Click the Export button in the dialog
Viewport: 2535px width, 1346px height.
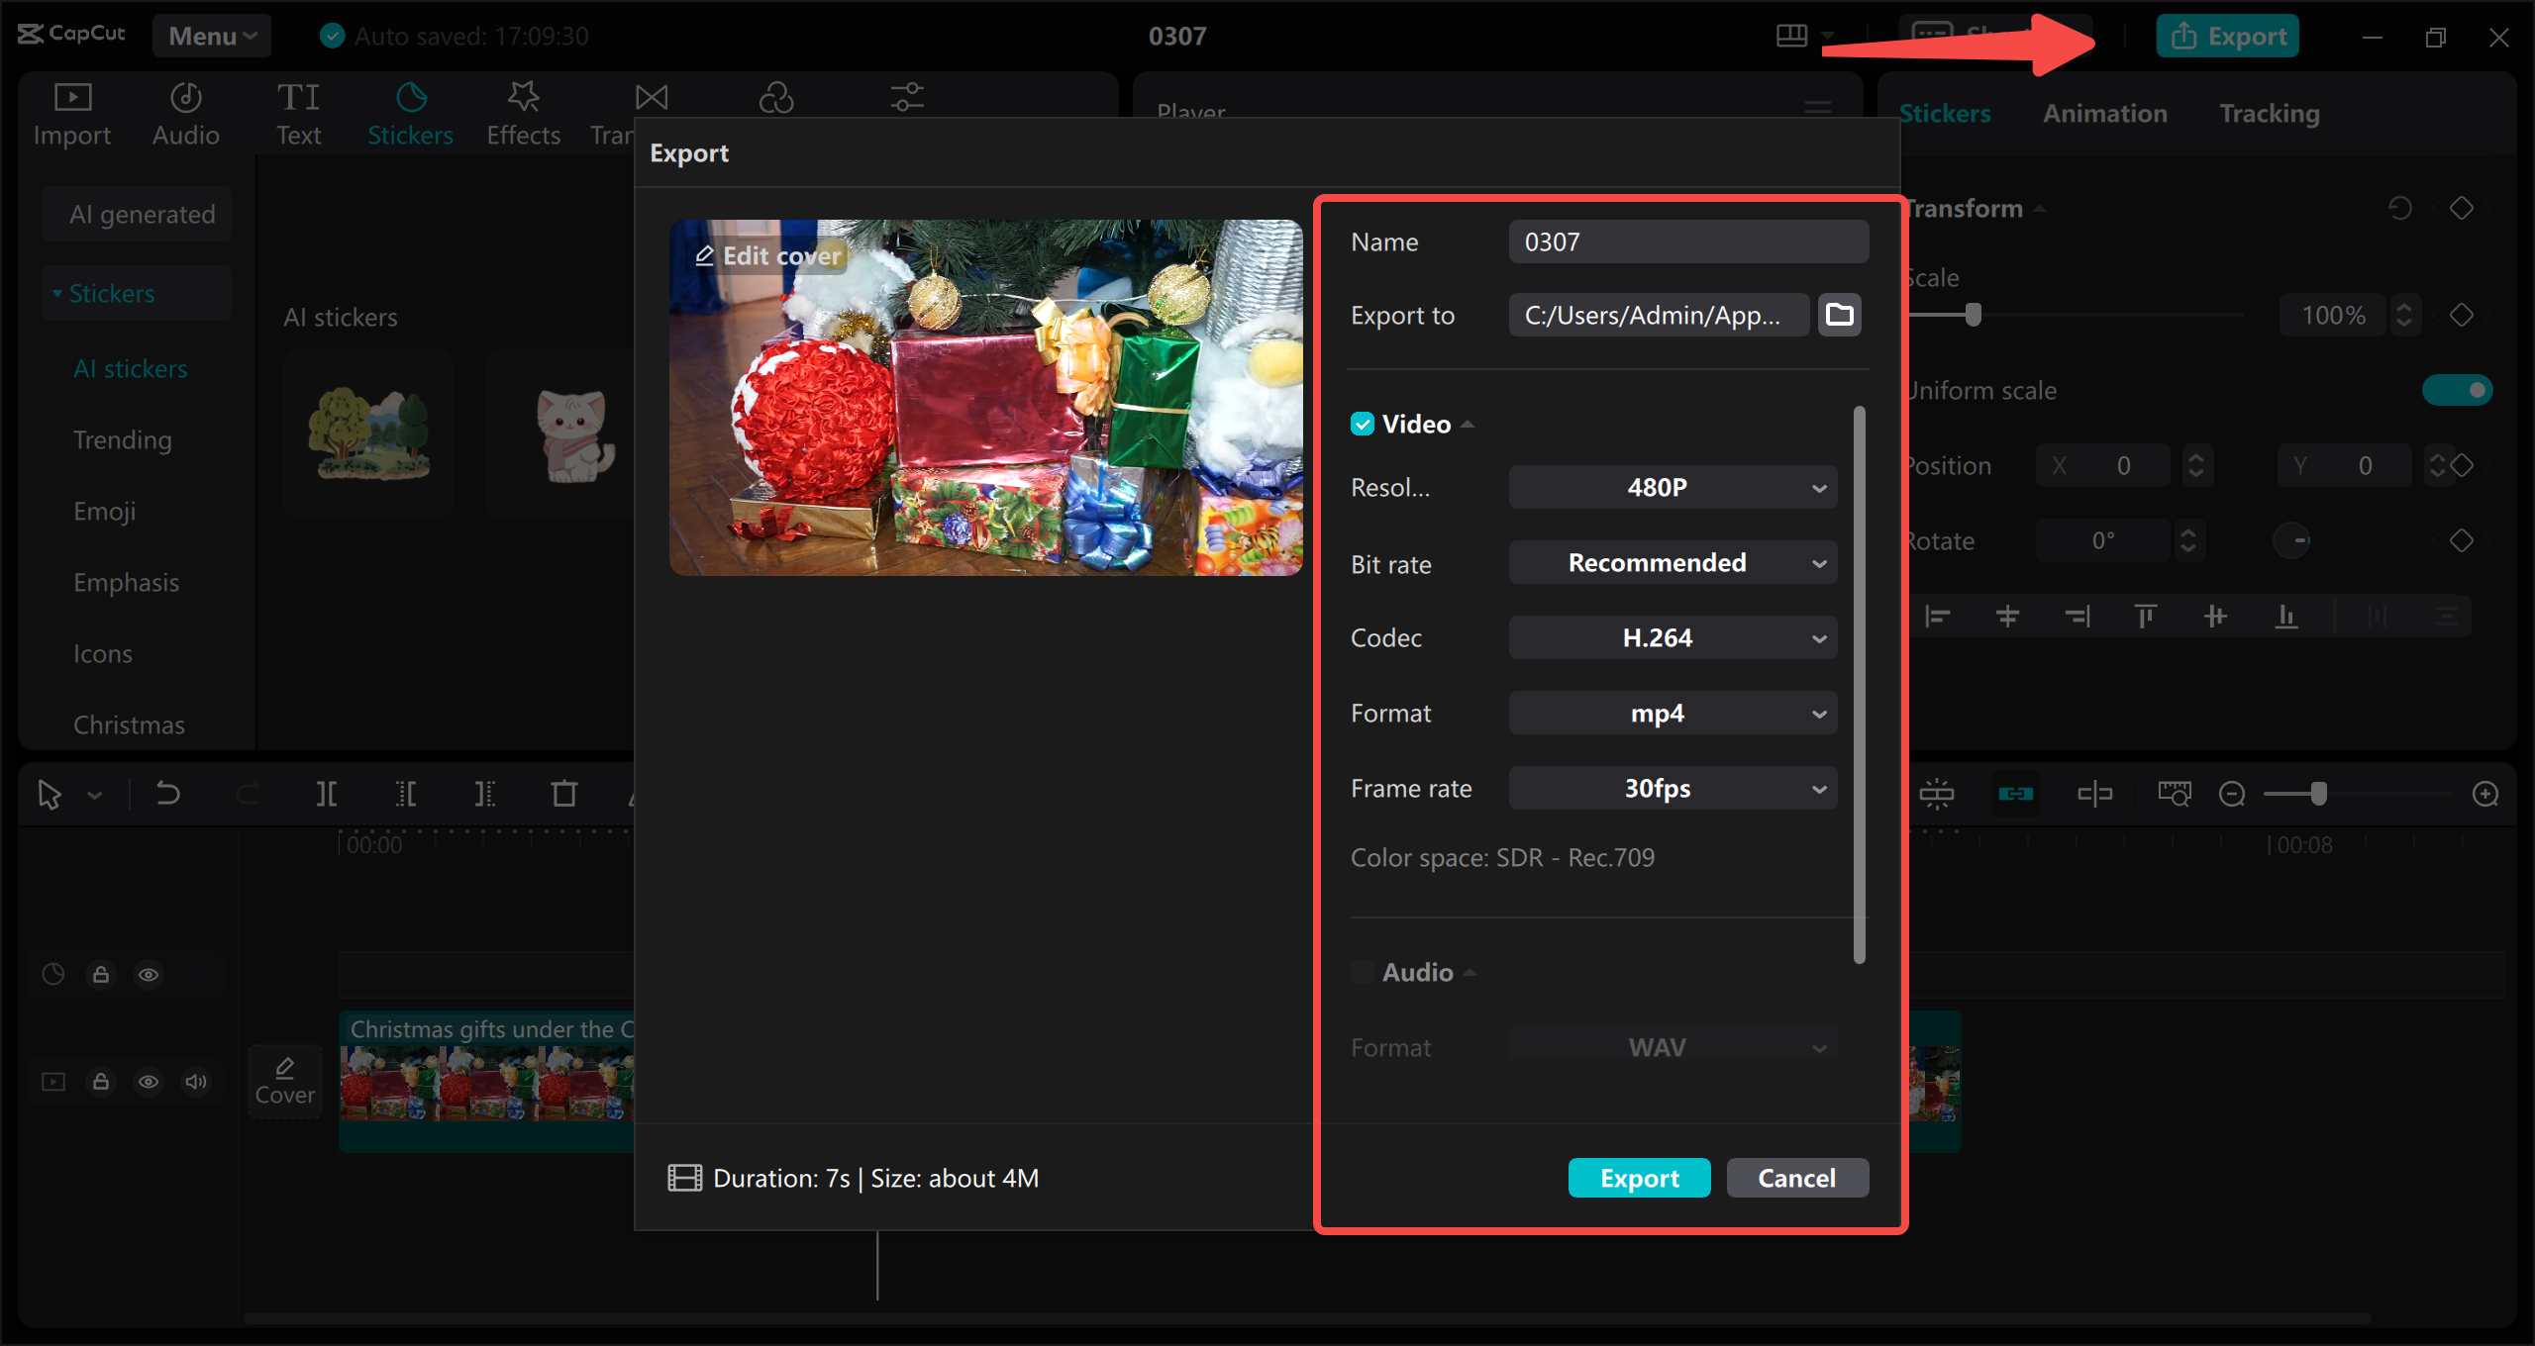pyautogui.click(x=1639, y=1178)
